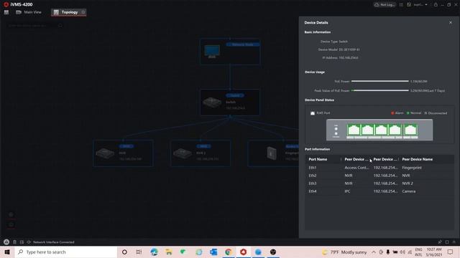The height and width of the screenshot is (258, 460).
Task: Click the fifth green RJ45 uplink port
Action: (410, 130)
